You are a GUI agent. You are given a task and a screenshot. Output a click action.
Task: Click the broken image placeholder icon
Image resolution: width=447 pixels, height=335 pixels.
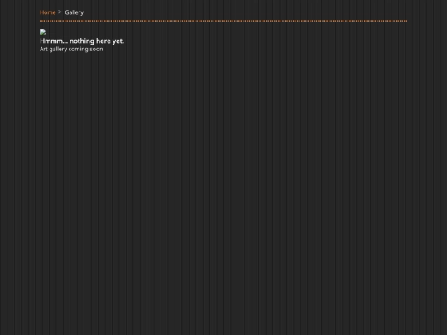pyautogui.click(x=42, y=32)
